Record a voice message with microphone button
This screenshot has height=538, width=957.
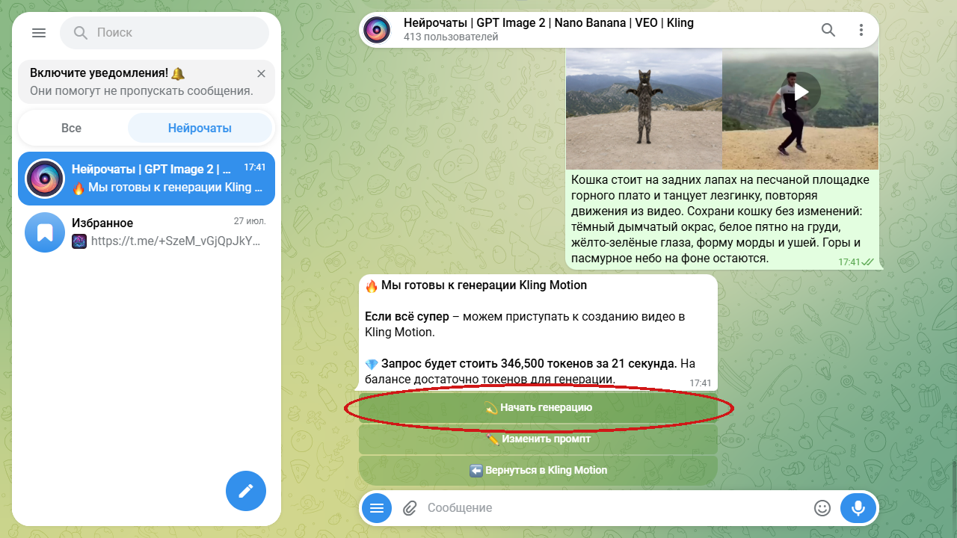pyautogui.click(x=858, y=508)
